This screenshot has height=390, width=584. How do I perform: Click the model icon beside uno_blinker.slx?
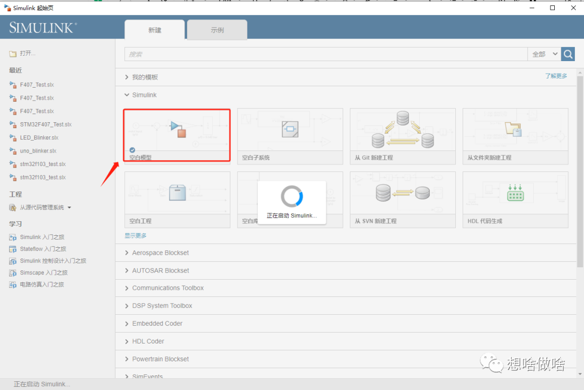pos(13,151)
